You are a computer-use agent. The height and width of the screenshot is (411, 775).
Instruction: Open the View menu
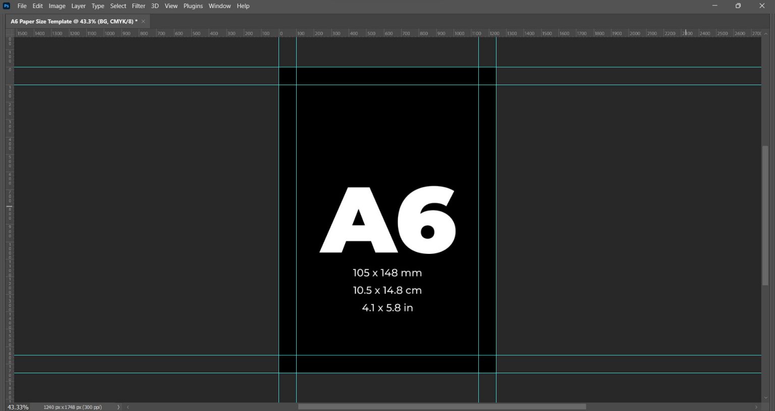coord(171,6)
